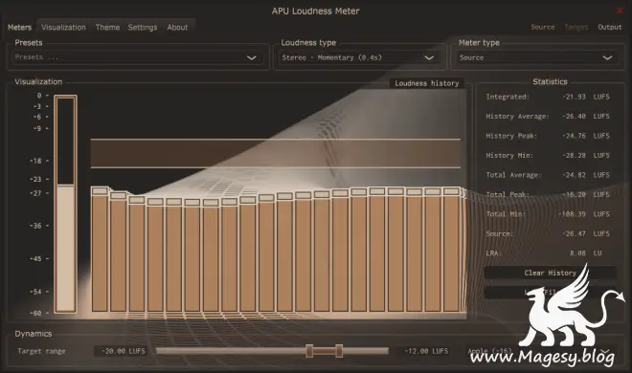
Task: Click the History Min value -28.28
Action: pos(574,155)
